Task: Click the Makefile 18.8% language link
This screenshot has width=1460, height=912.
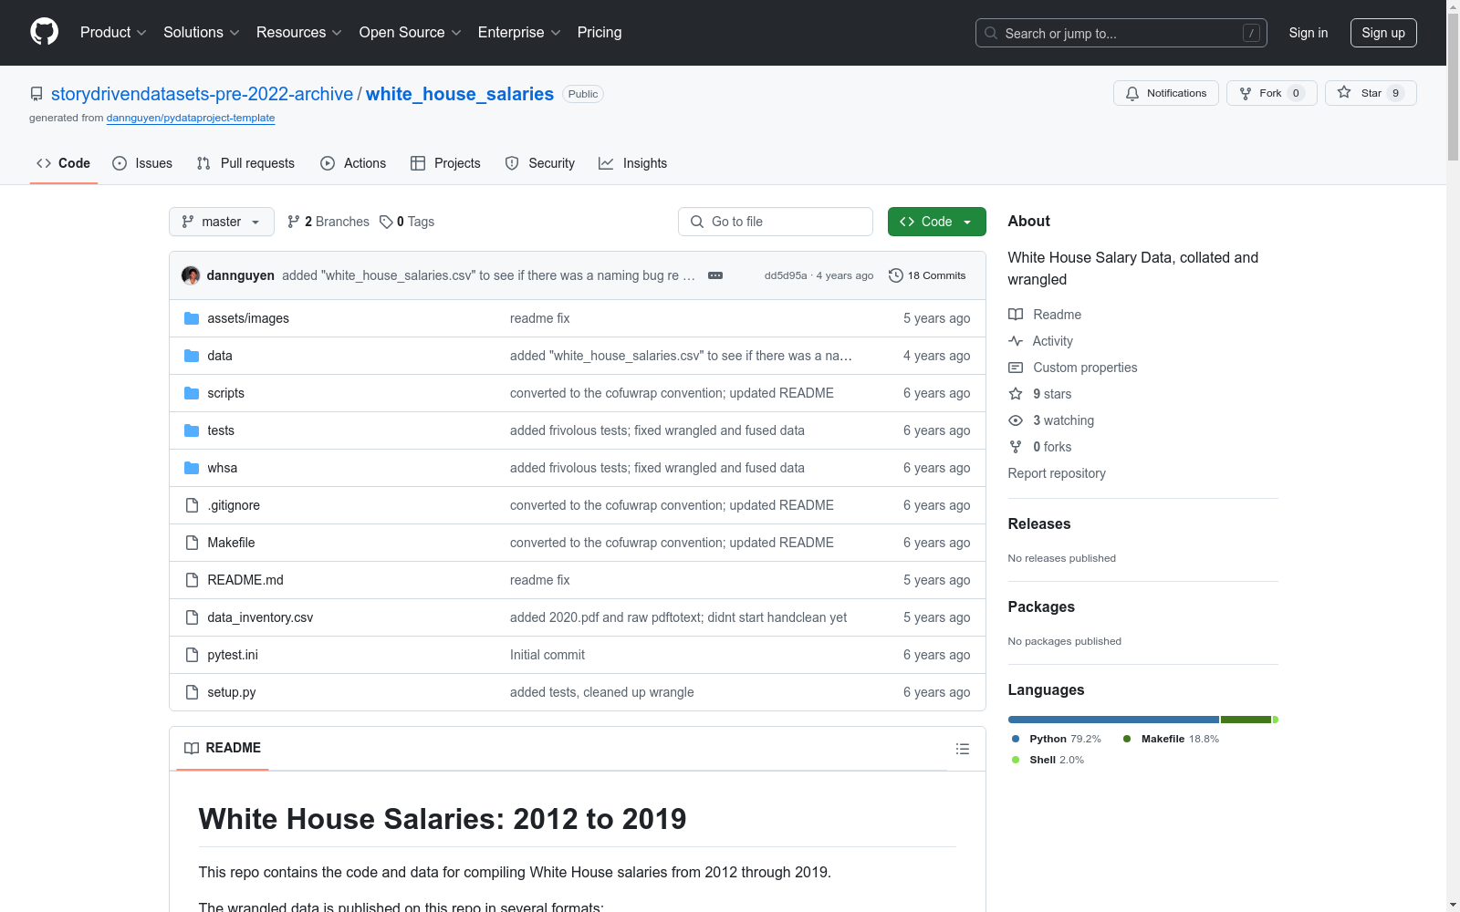Action: pyautogui.click(x=1172, y=739)
